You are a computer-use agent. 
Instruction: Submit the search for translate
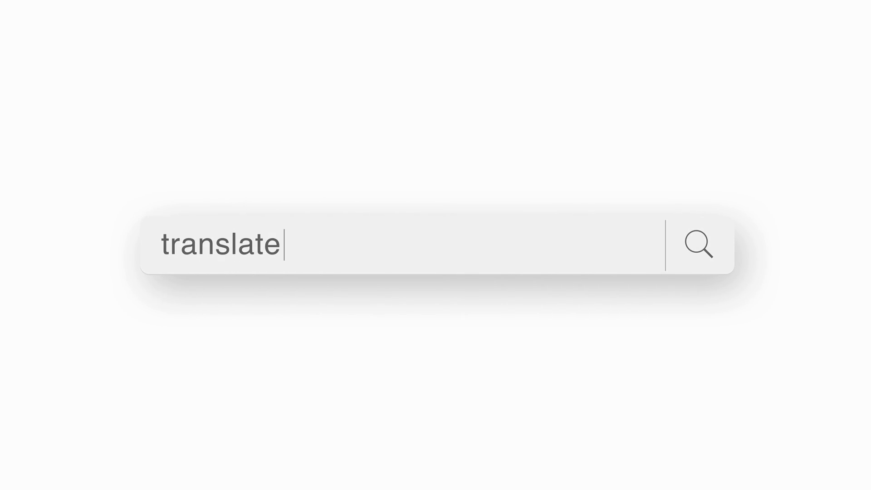point(699,244)
